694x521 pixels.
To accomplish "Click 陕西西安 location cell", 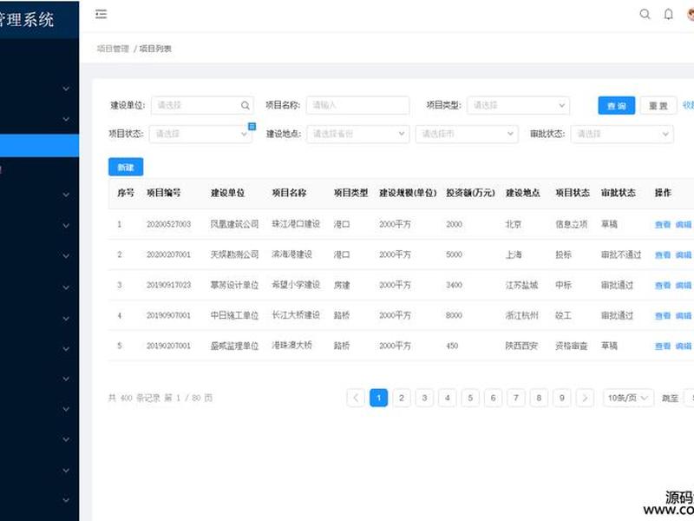I will click(522, 346).
